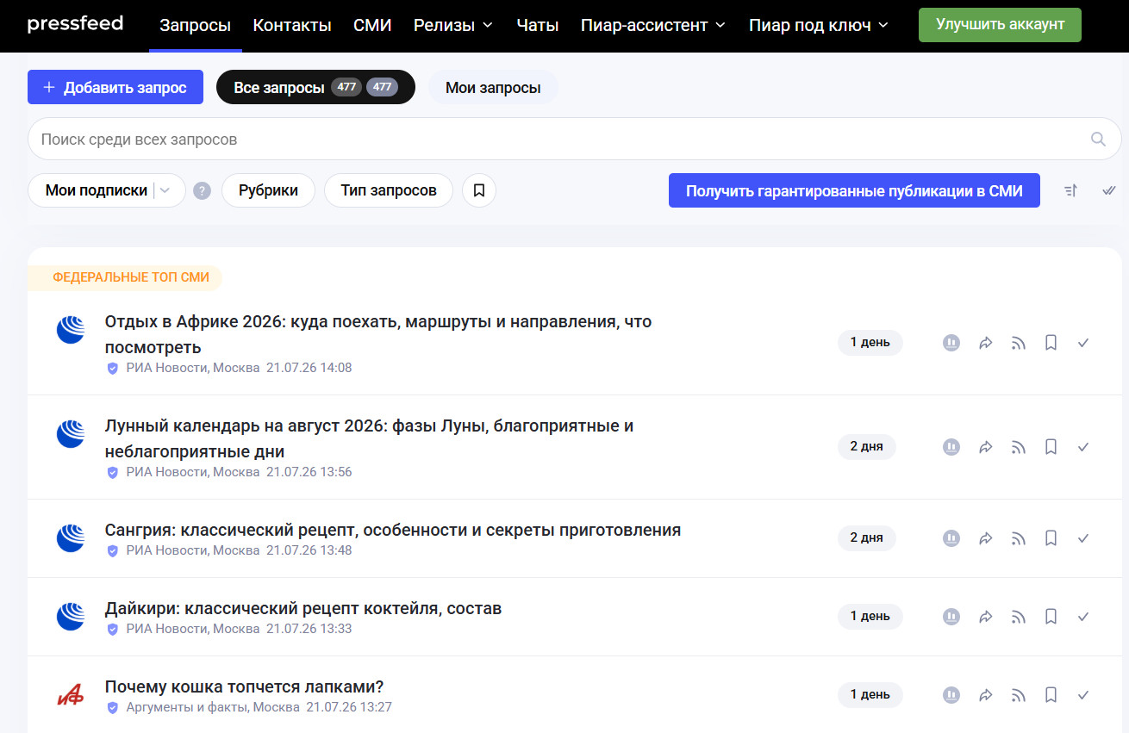Screen dimensions: 1129x733
Task: Open the Рубрики filter
Action: [268, 190]
